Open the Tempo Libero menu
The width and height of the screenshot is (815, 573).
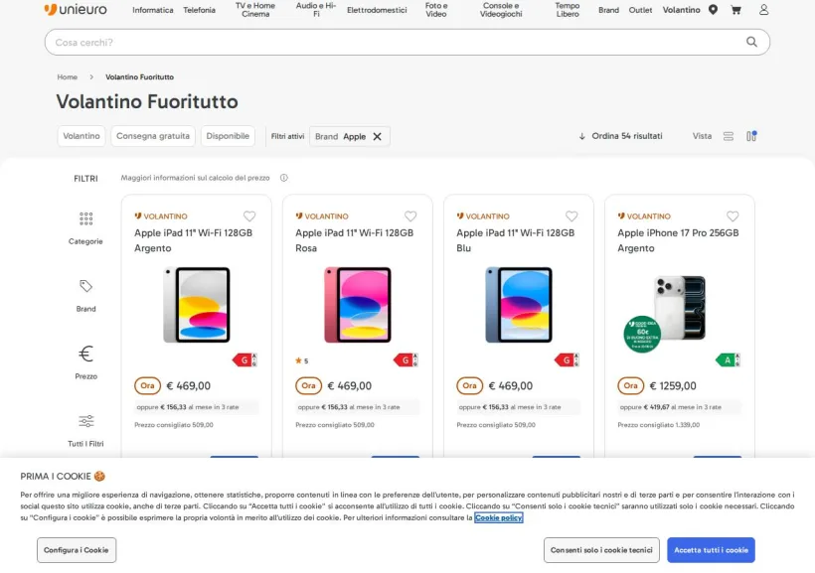[568, 9]
